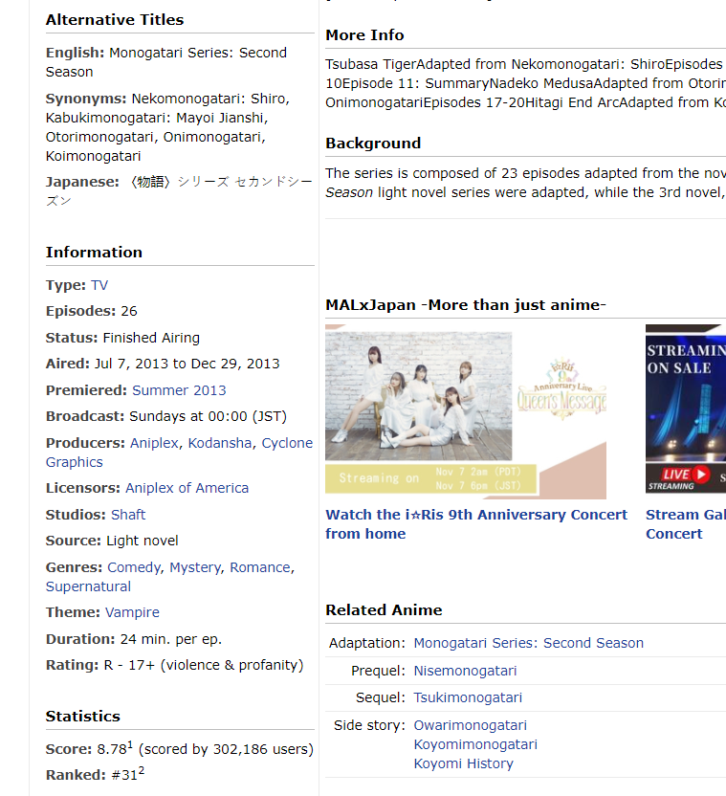This screenshot has height=796, width=726.
Task: Select the Romance genre link
Action: [x=260, y=567]
